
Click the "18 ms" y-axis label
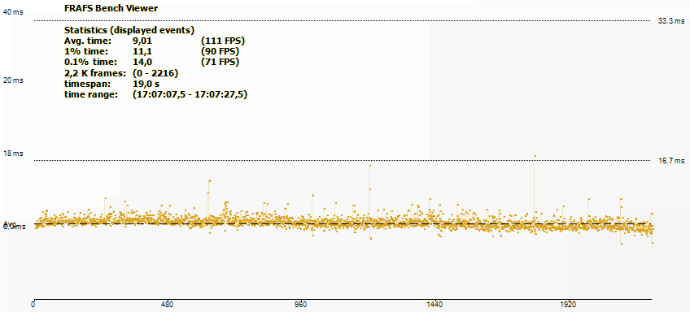13,154
